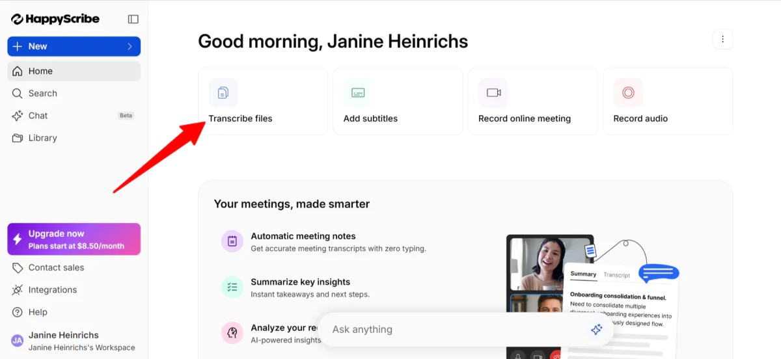781x359 pixels.
Task: Open Integrations page
Action: 74,289
